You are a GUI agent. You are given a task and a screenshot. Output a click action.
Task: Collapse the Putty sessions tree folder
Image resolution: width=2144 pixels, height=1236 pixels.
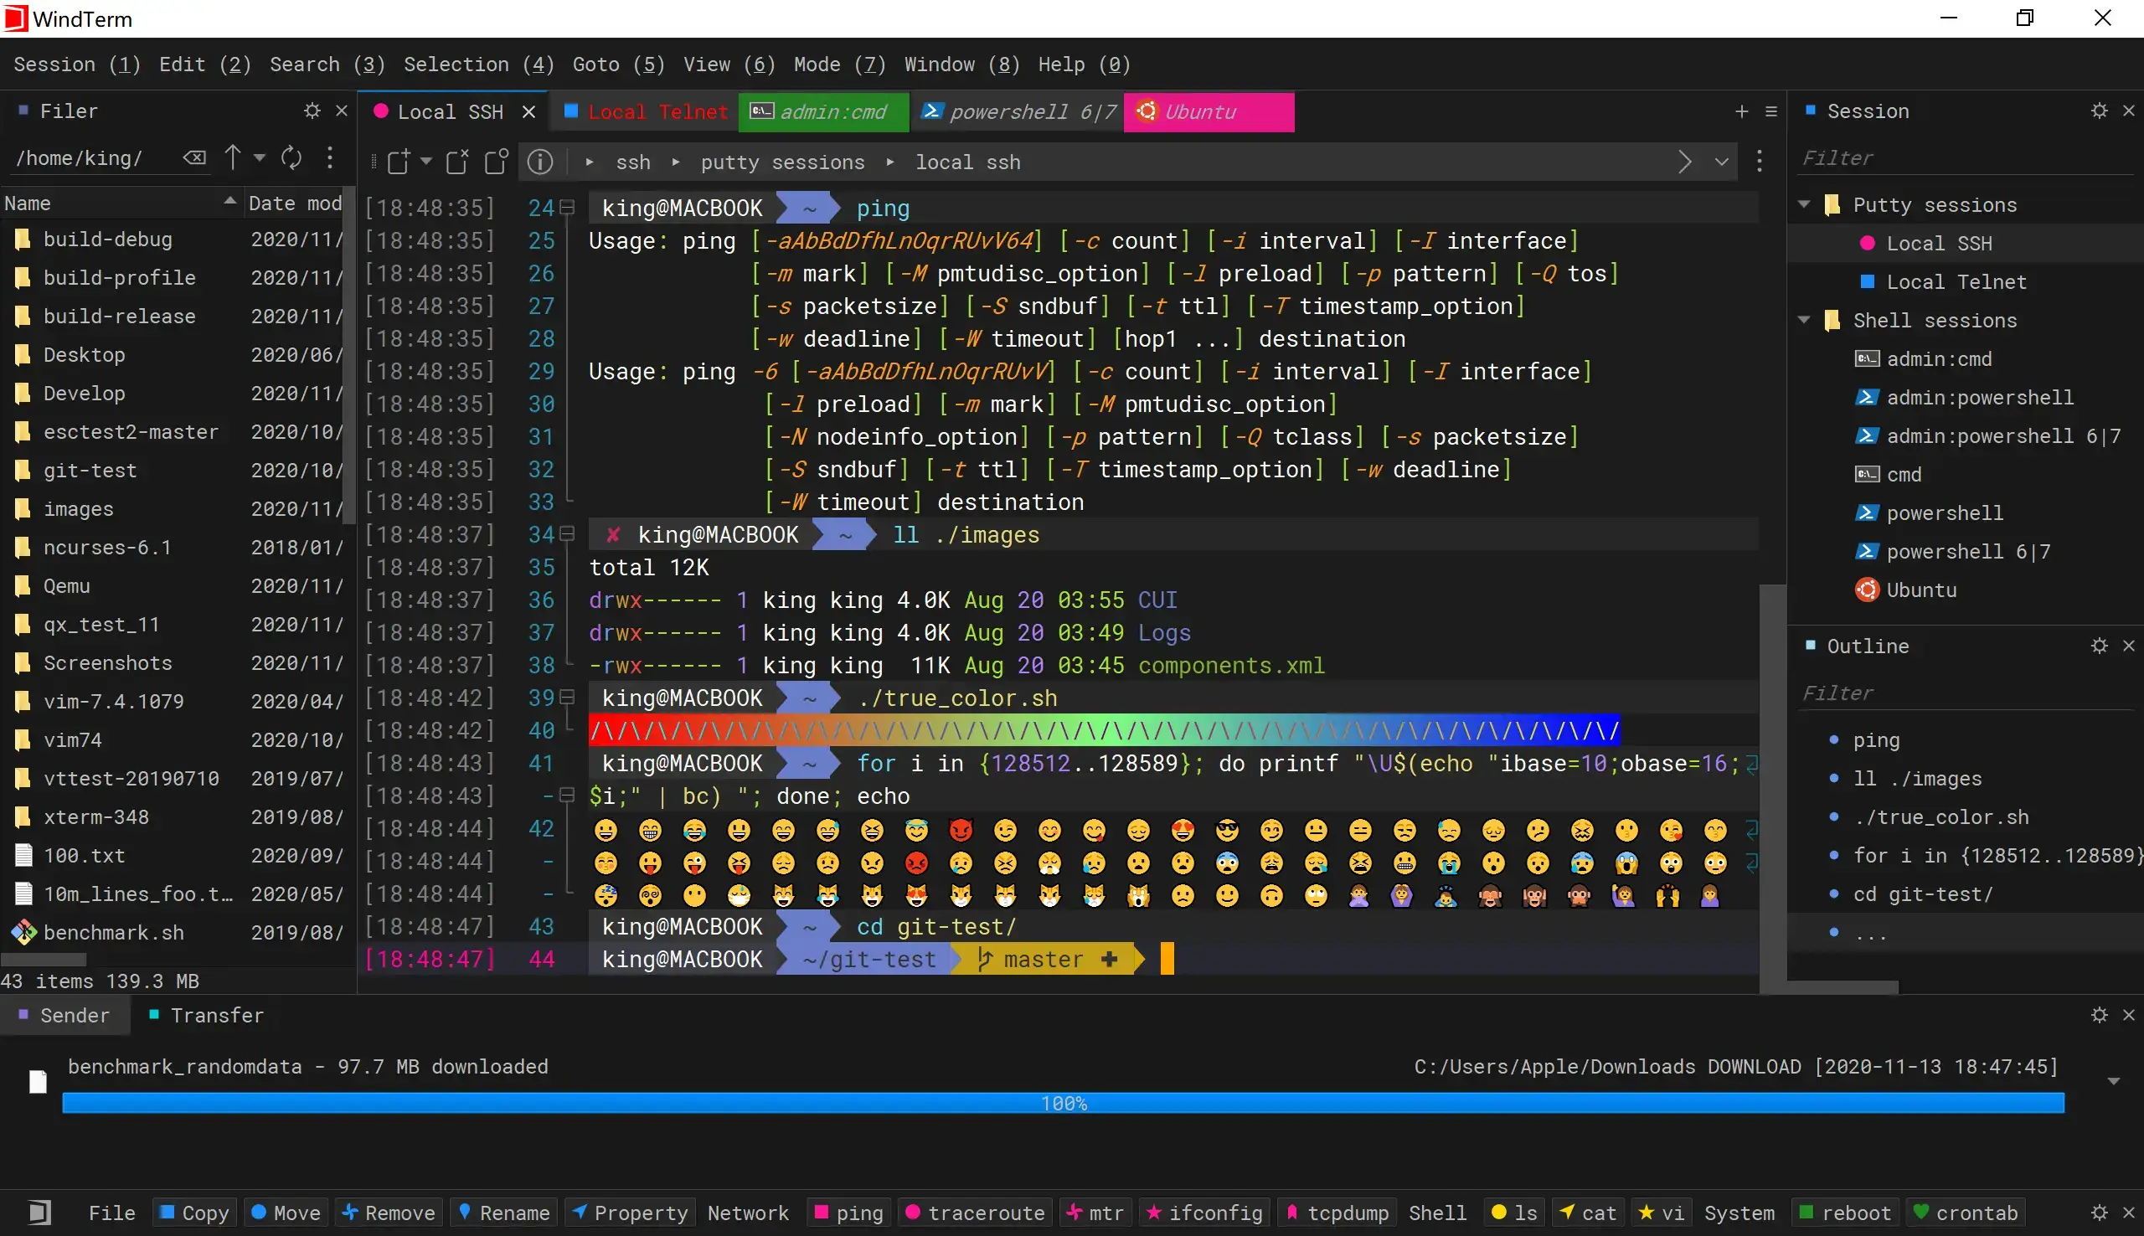1805,204
